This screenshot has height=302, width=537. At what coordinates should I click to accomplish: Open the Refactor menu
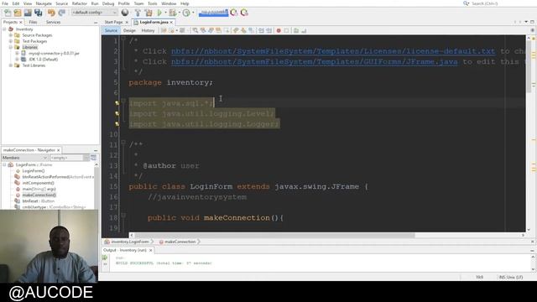[80, 3]
